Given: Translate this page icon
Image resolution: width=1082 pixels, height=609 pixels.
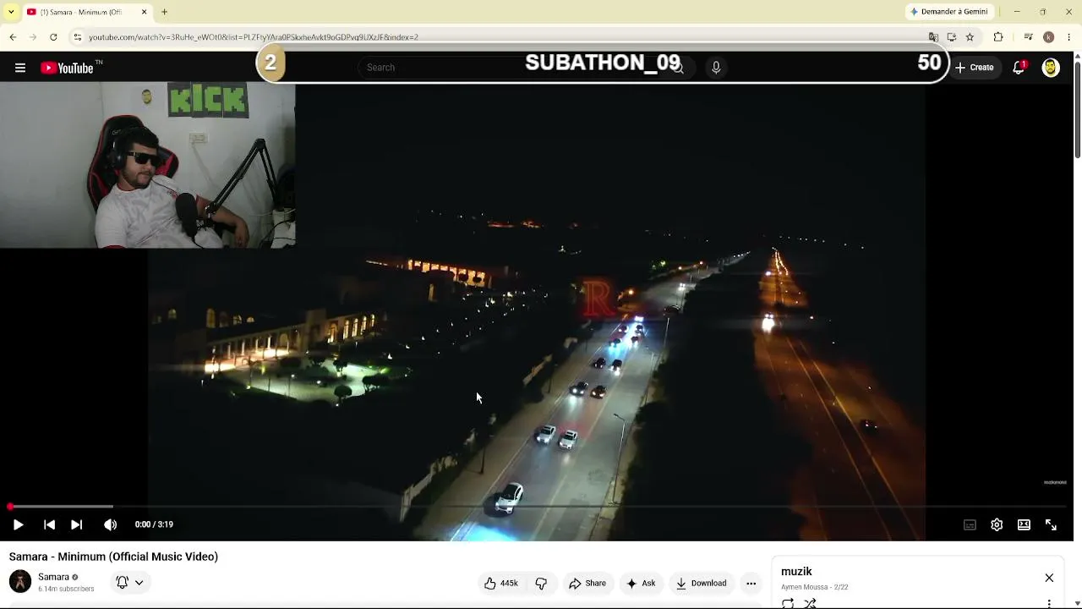Looking at the screenshot, I should [x=933, y=37].
